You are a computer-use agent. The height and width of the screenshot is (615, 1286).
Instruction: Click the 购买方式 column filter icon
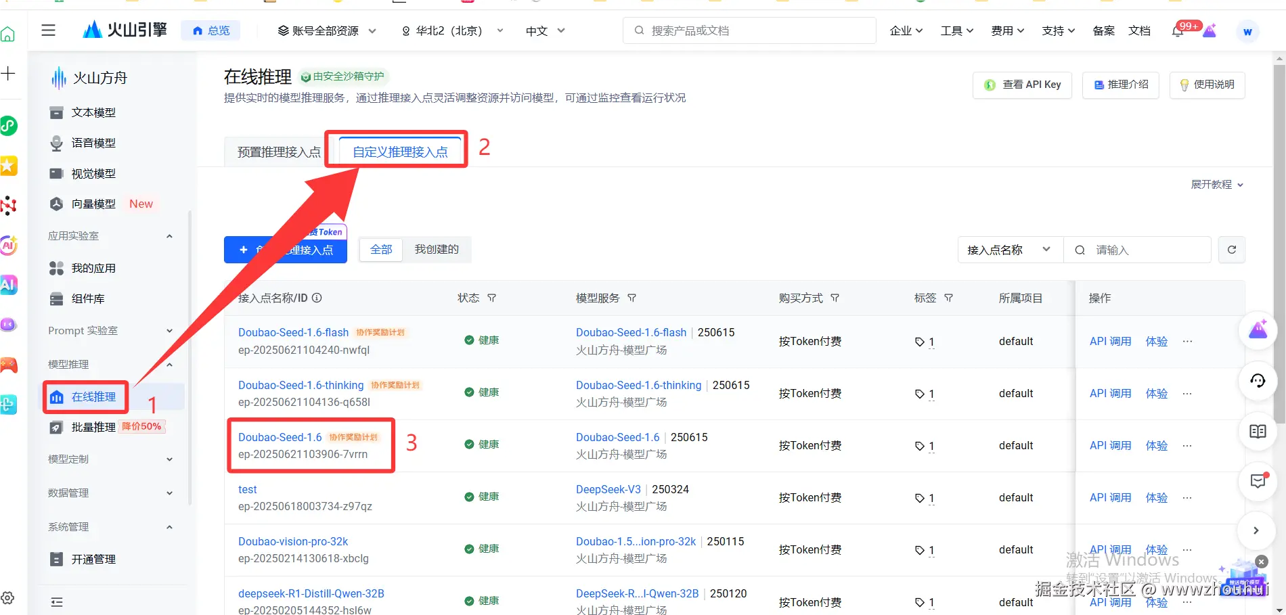coord(835,298)
